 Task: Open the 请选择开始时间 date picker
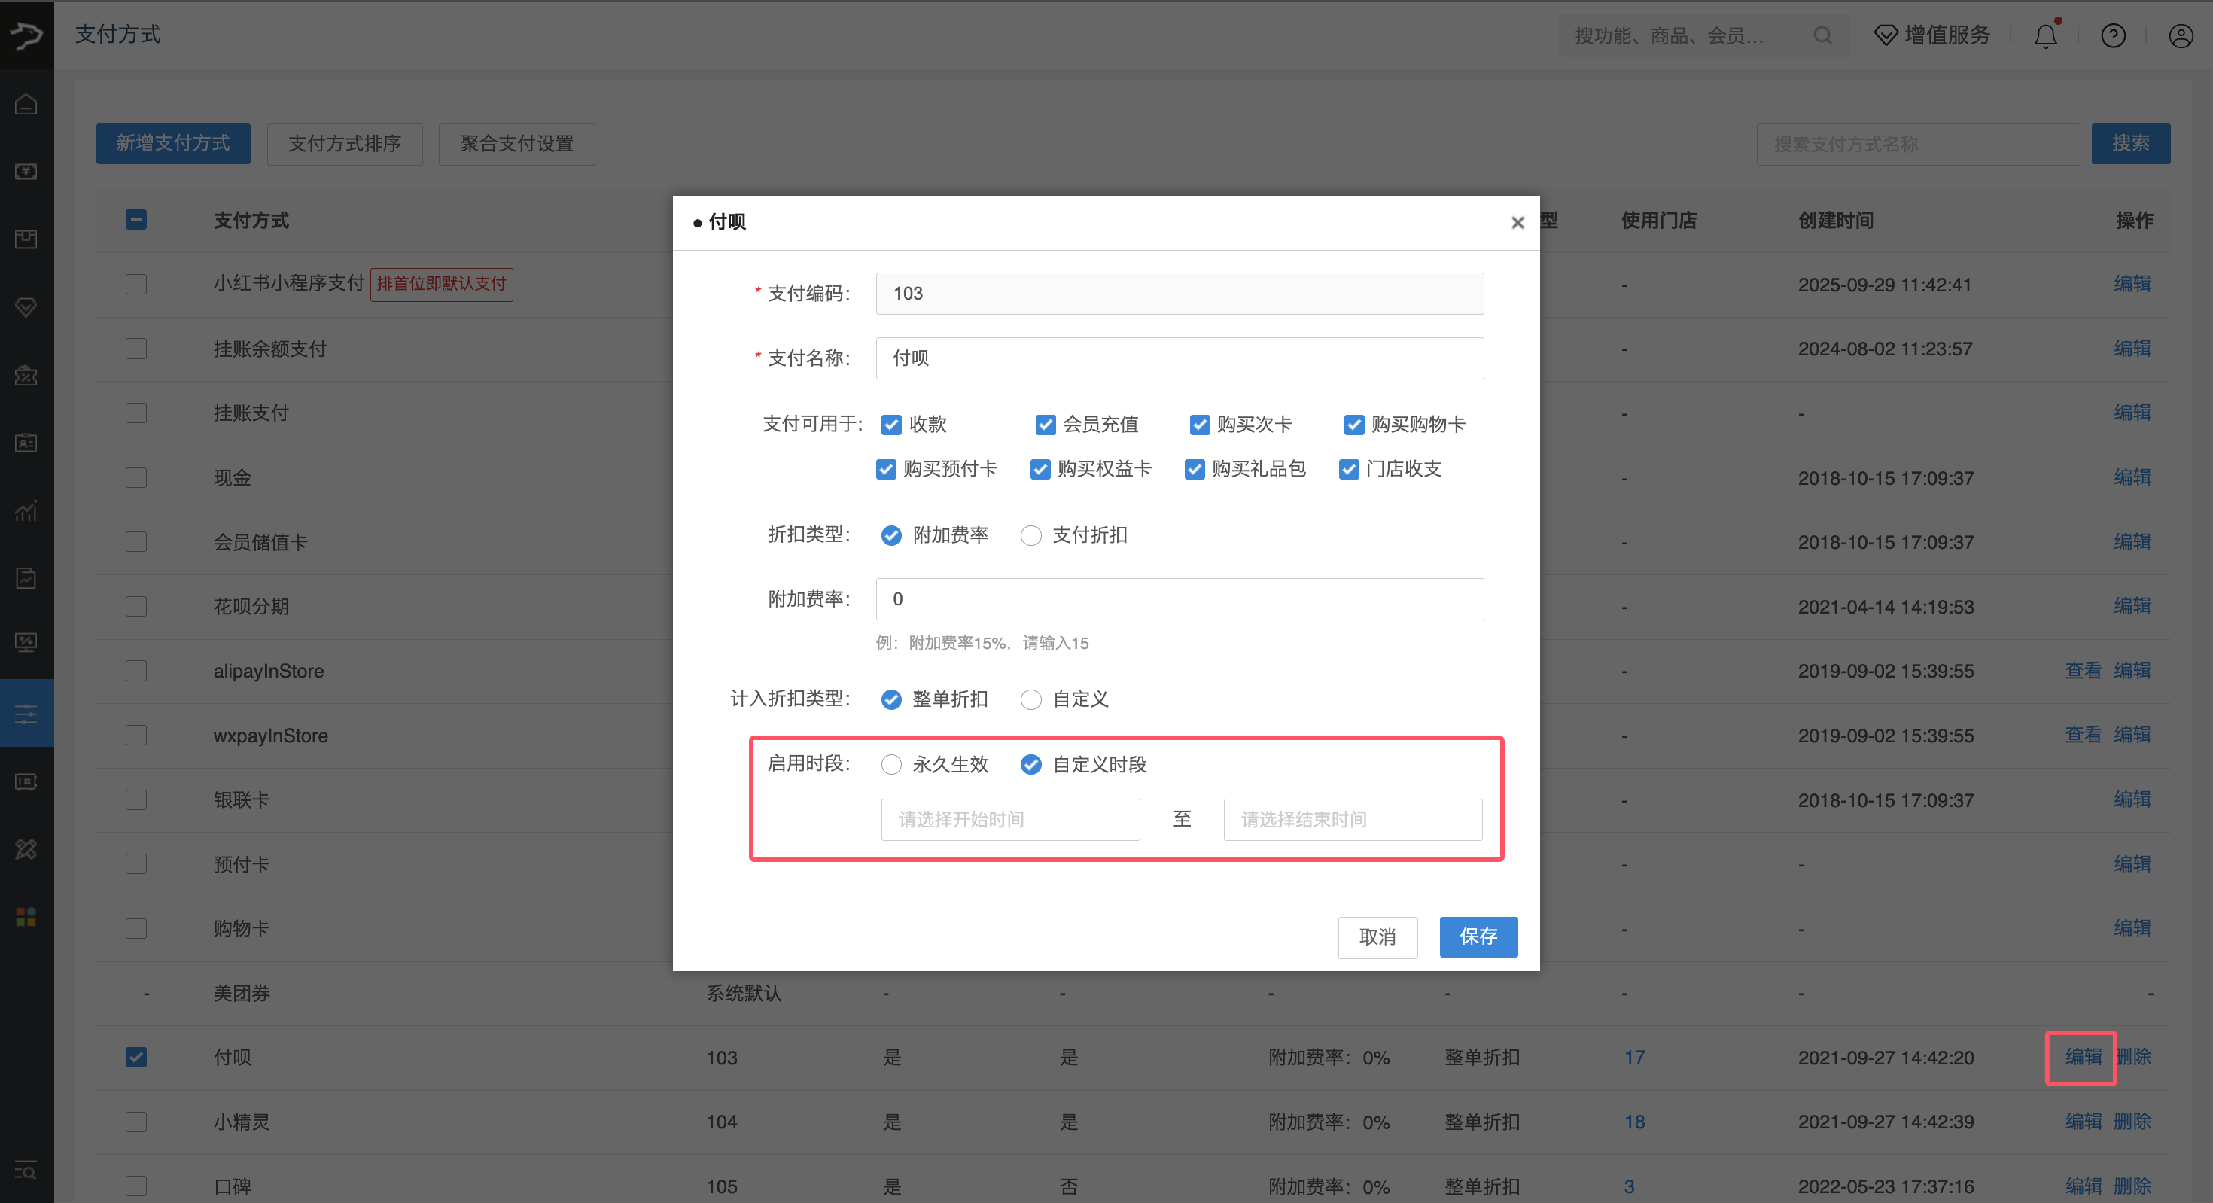tap(1010, 820)
